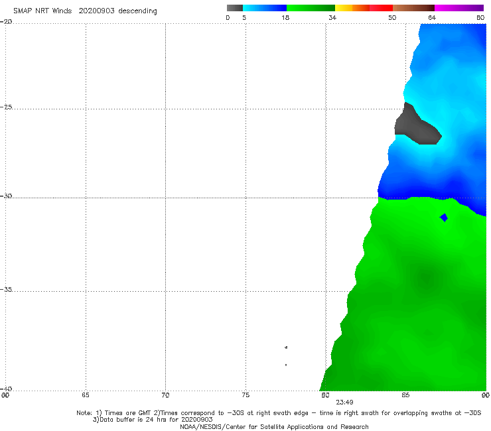Click the colorbar label '34'
The height and width of the screenshot is (431, 491).
tap(332, 17)
